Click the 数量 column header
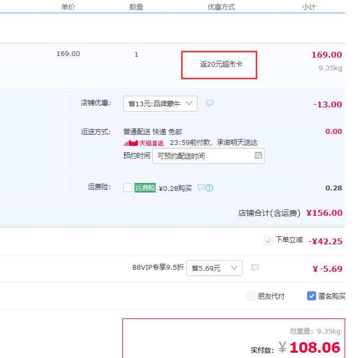The width and height of the screenshot is (359, 358). 136,7
